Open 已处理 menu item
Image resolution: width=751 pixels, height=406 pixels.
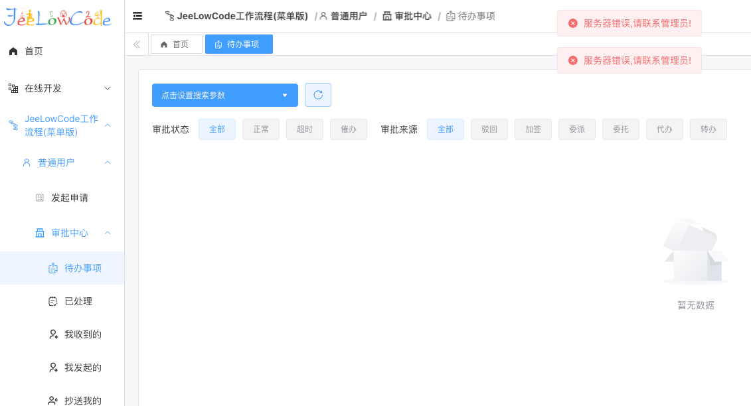pyautogui.click(x=62, y=301)
